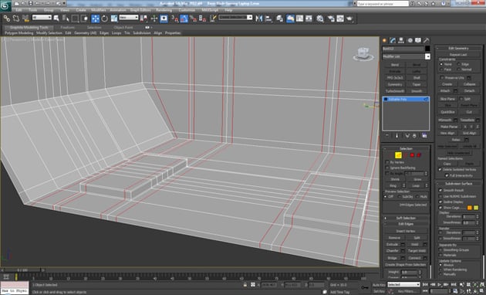Toggle the Angle Snap icon

[x=184, y=19]
